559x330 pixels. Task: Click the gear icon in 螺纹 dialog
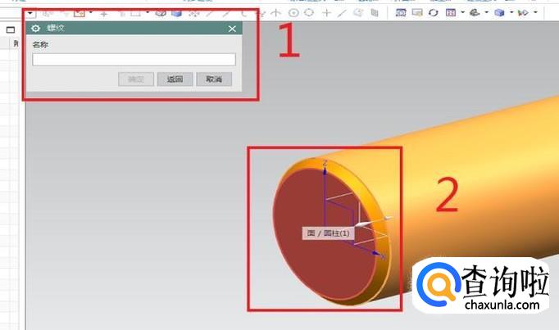point(35,29)
